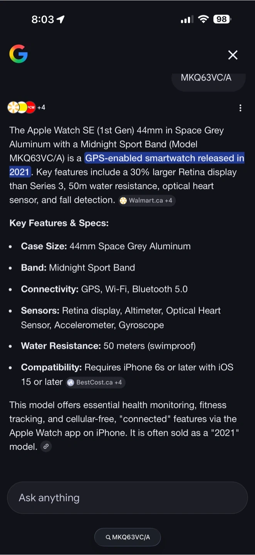Expand the +4 sources label near the top
Screen dimensions: 255x555
(41, 108)
